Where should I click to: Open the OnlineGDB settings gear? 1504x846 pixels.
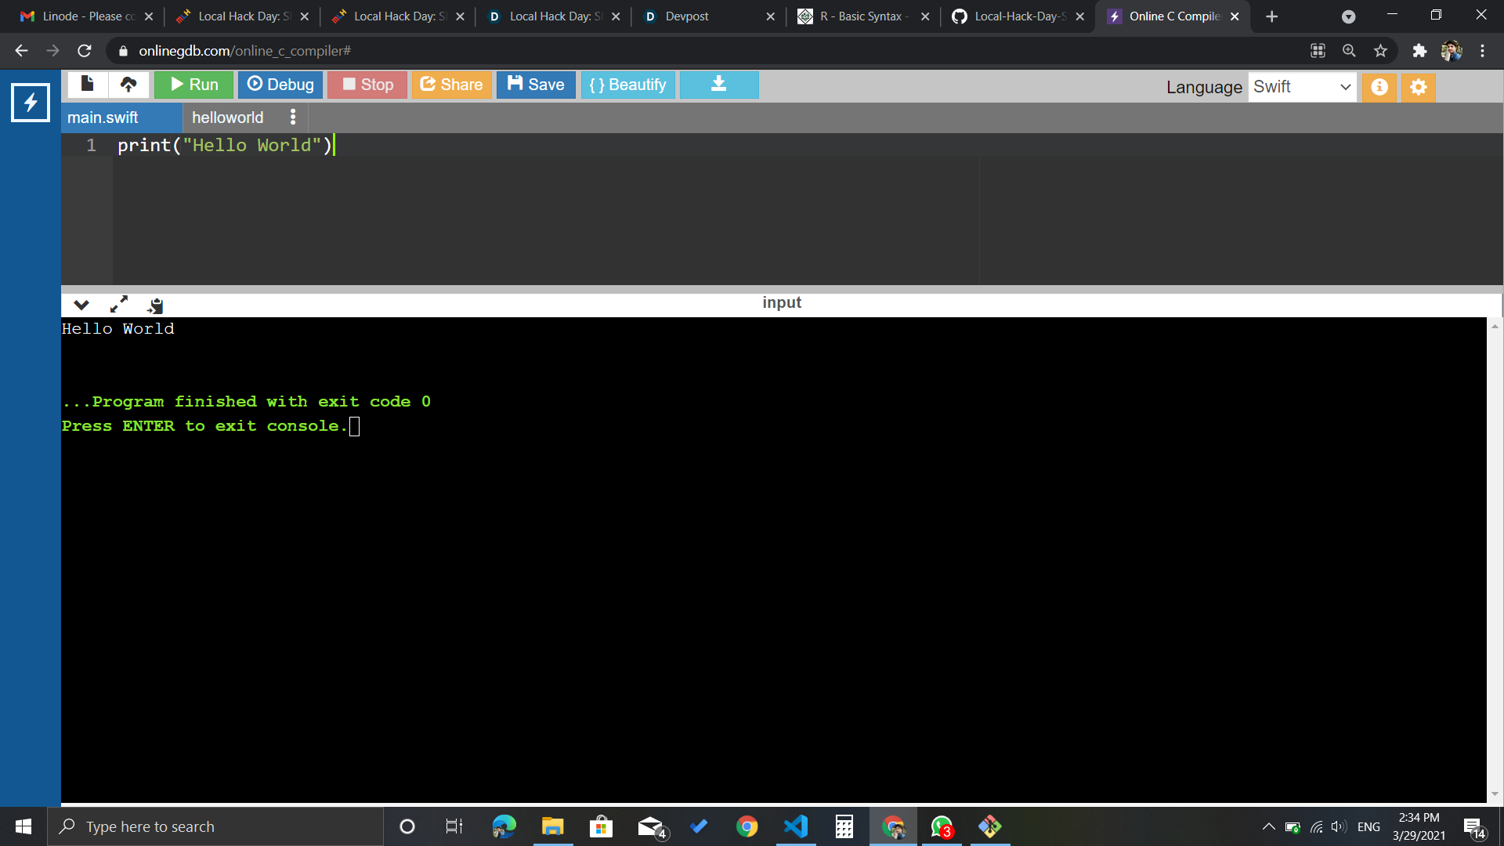[x=1418, y=87]
